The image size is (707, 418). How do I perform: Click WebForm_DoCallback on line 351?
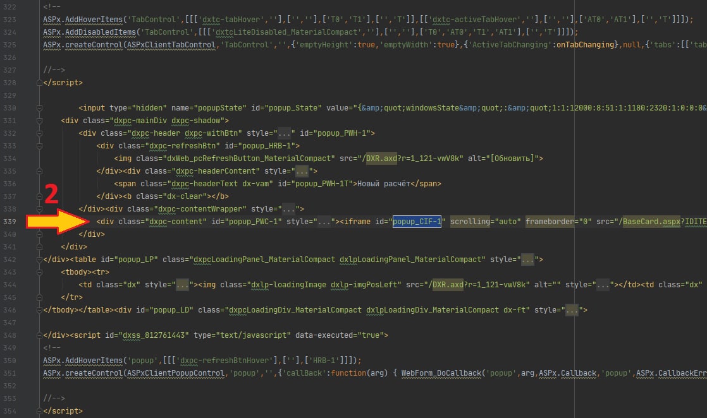441,373
